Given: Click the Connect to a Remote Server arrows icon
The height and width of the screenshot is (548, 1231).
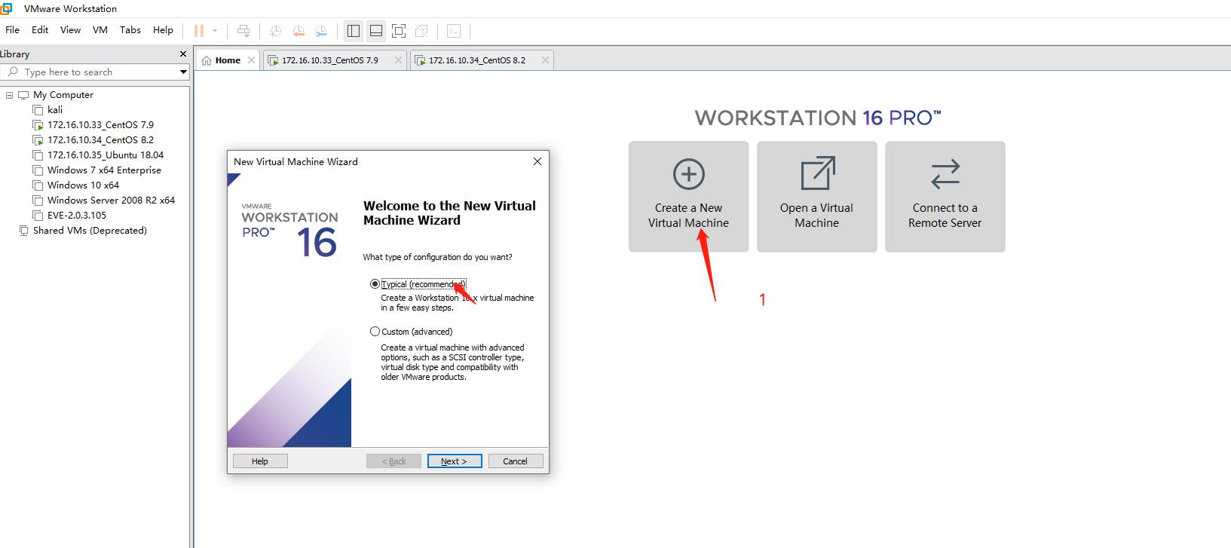Looking at the screenshot, I should (945, 174).
